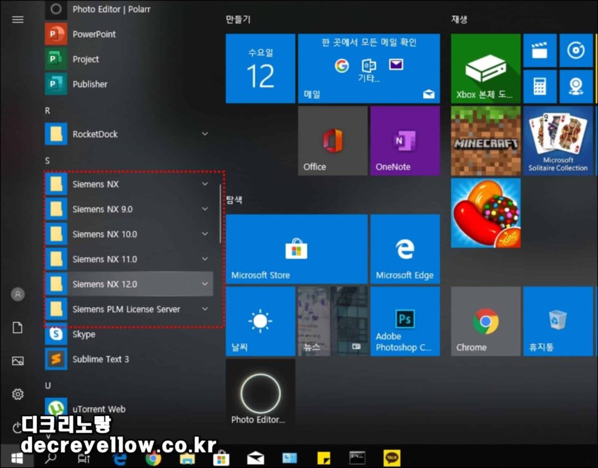Open Publisher from the app list
Screen dimensions: 598x468
128,84
